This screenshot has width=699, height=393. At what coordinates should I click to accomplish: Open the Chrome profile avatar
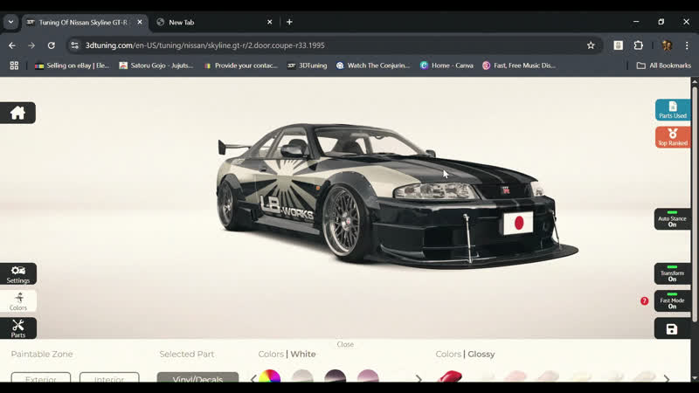pyautogui.click(x=667, y=45)
